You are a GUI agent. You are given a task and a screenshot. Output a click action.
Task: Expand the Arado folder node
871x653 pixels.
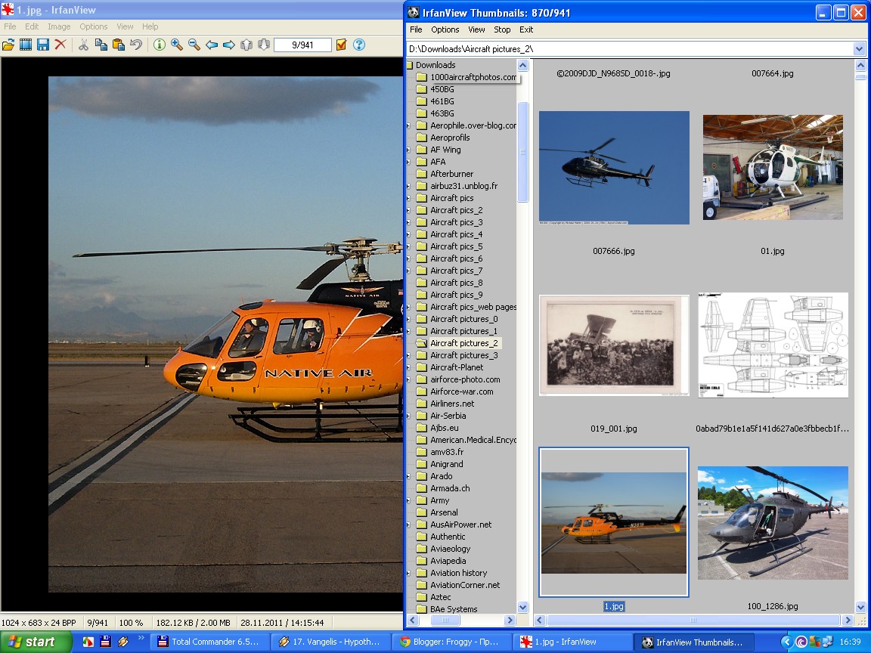tap(409, 476)
